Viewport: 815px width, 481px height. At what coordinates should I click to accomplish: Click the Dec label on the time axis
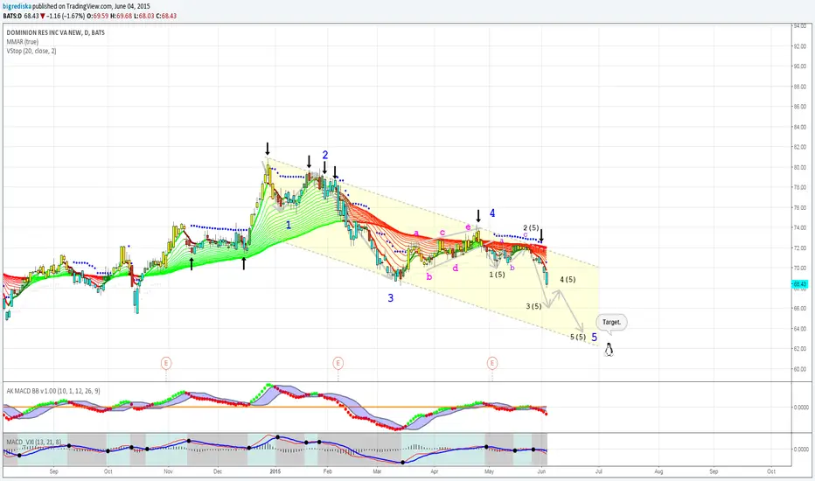217,471
